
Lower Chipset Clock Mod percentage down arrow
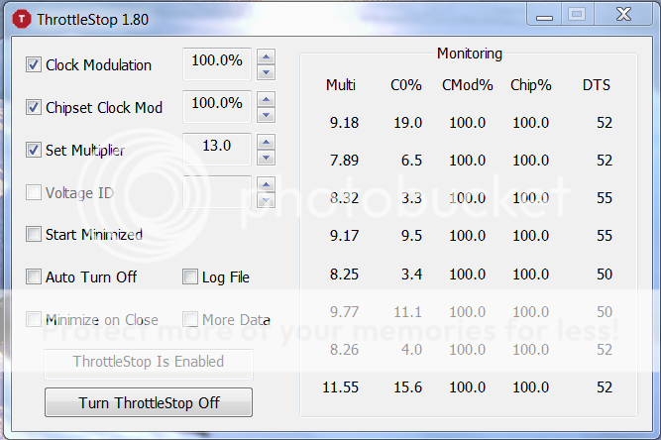click(266, 115)
